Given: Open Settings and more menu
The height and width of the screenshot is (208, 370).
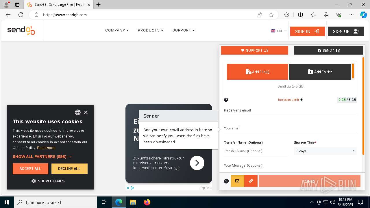Looking at the screenshot, I should point(351,15).
